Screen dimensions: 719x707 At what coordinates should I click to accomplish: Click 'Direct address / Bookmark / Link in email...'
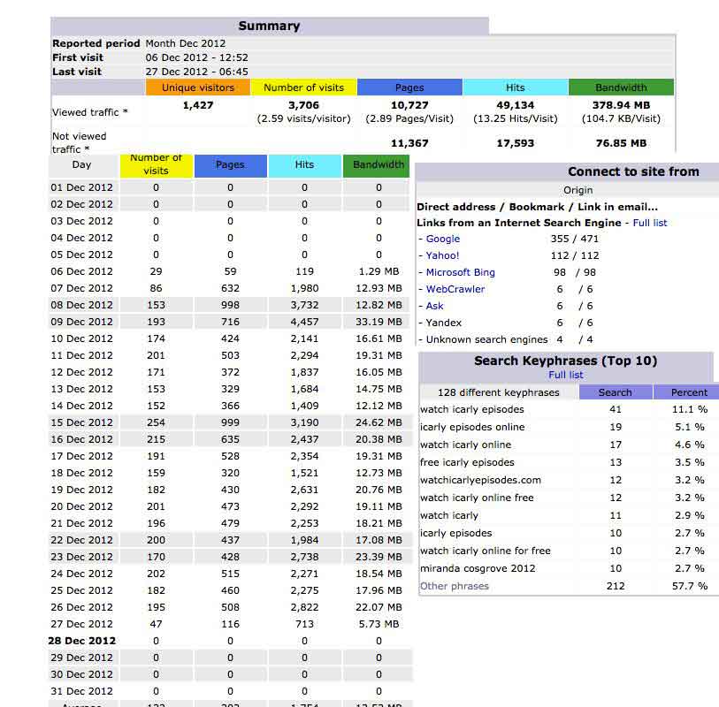coord(537,207)
